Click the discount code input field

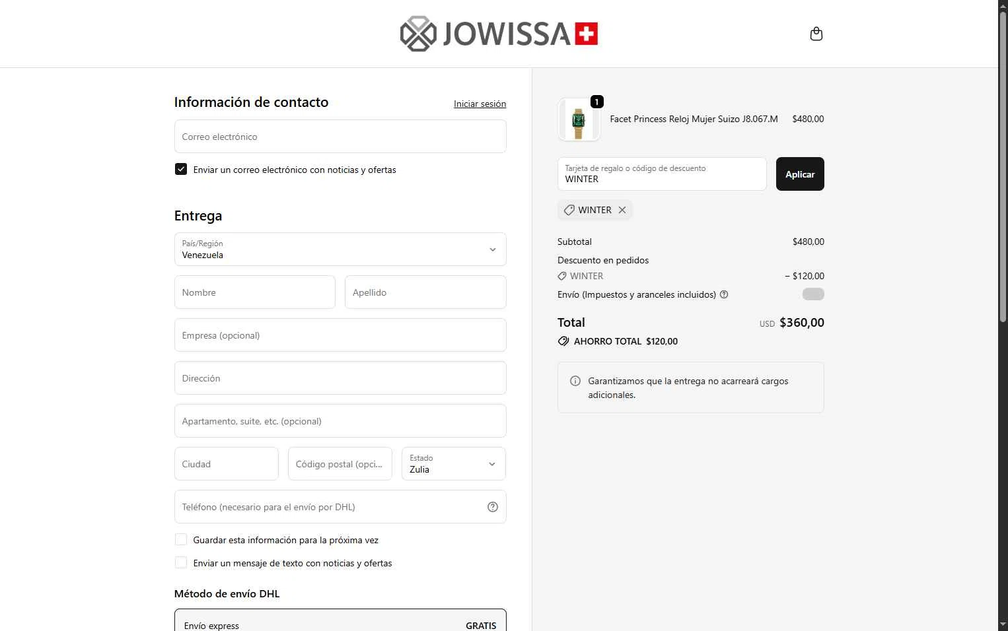(662, 174)
